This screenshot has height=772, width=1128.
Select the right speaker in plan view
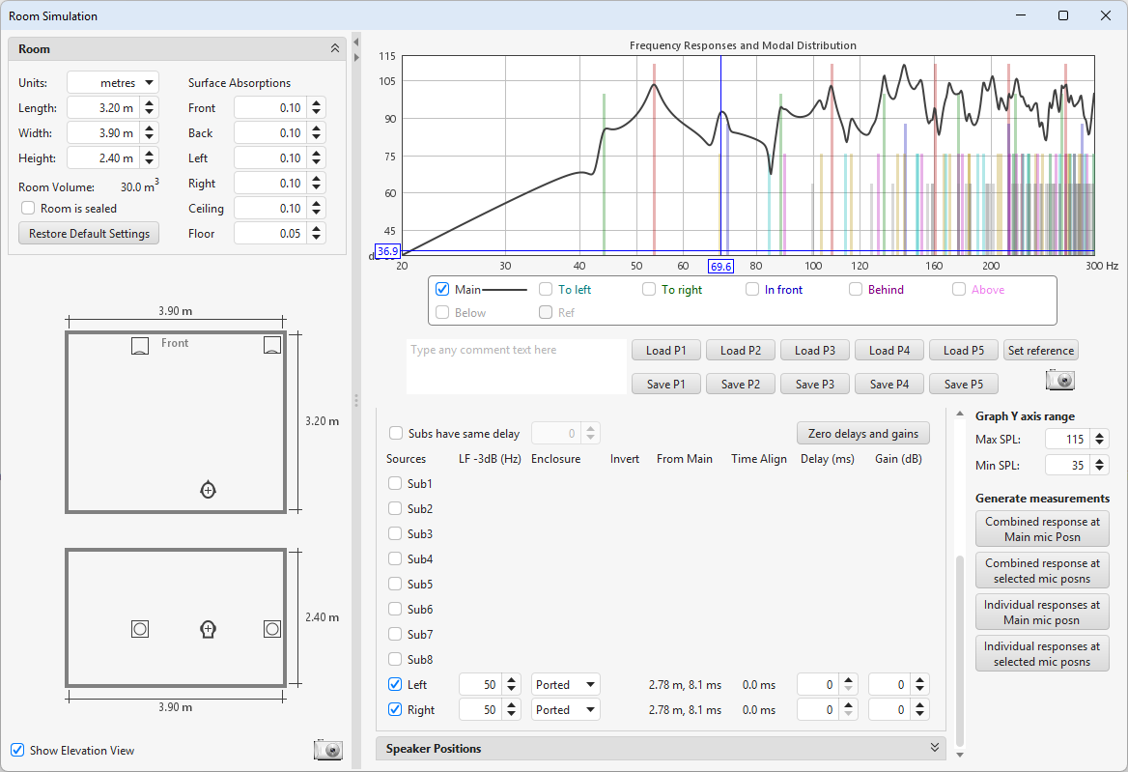[x=272, y=345]
